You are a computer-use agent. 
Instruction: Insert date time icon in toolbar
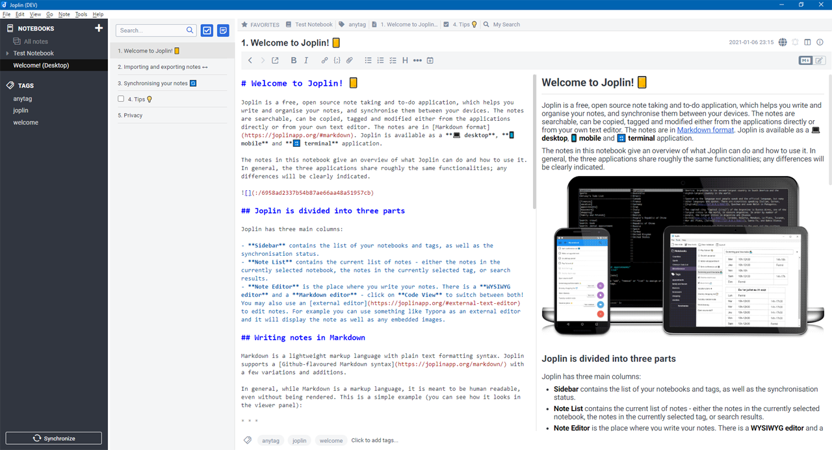click(430, 60)
